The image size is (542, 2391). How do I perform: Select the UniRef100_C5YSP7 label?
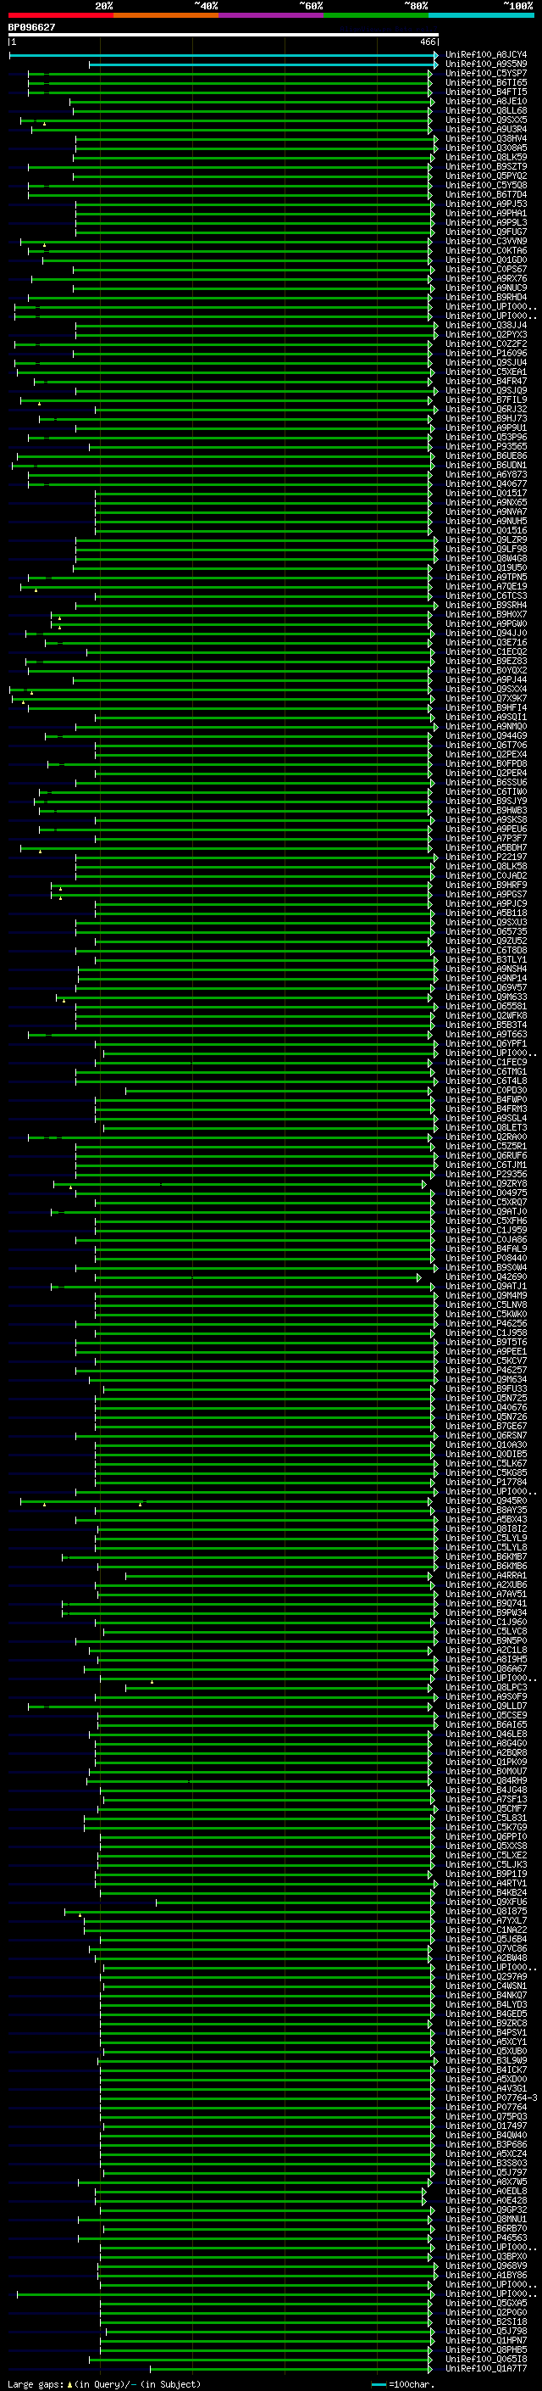485,73
